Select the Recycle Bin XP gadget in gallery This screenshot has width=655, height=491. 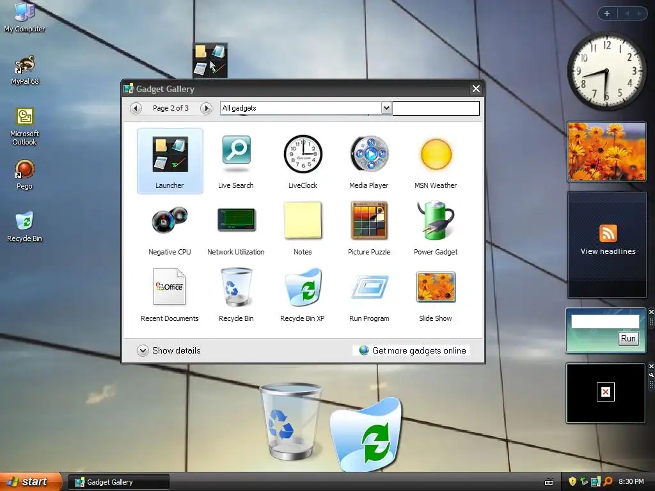pos(303,294)
